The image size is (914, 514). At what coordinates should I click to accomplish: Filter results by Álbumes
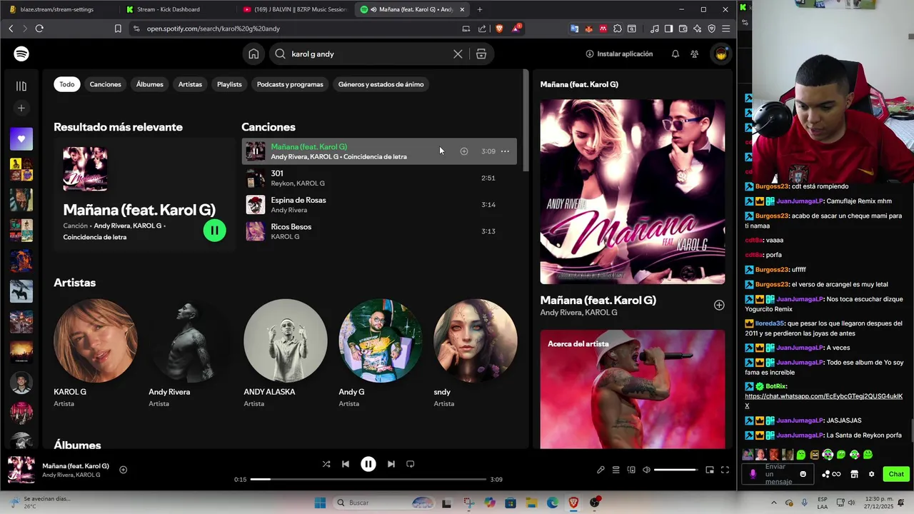(150, 84)
